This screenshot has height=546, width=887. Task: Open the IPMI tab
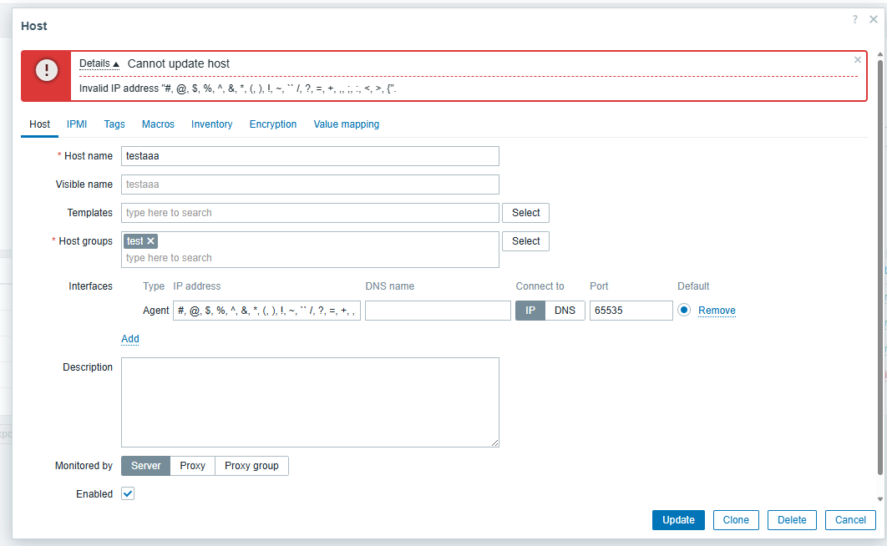(x=77, y=124)
